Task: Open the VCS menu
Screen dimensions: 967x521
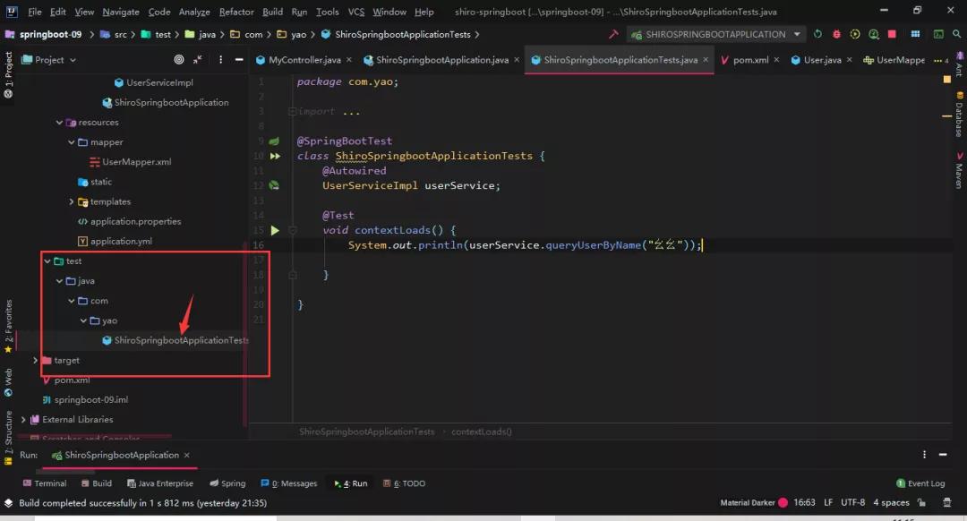Action: (355, 12)
